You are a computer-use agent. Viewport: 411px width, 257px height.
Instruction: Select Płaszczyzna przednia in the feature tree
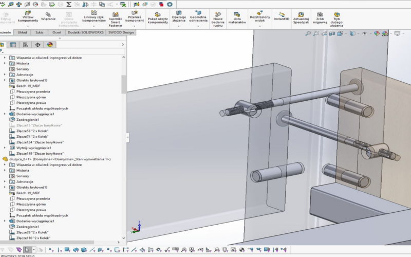[33, 91]
